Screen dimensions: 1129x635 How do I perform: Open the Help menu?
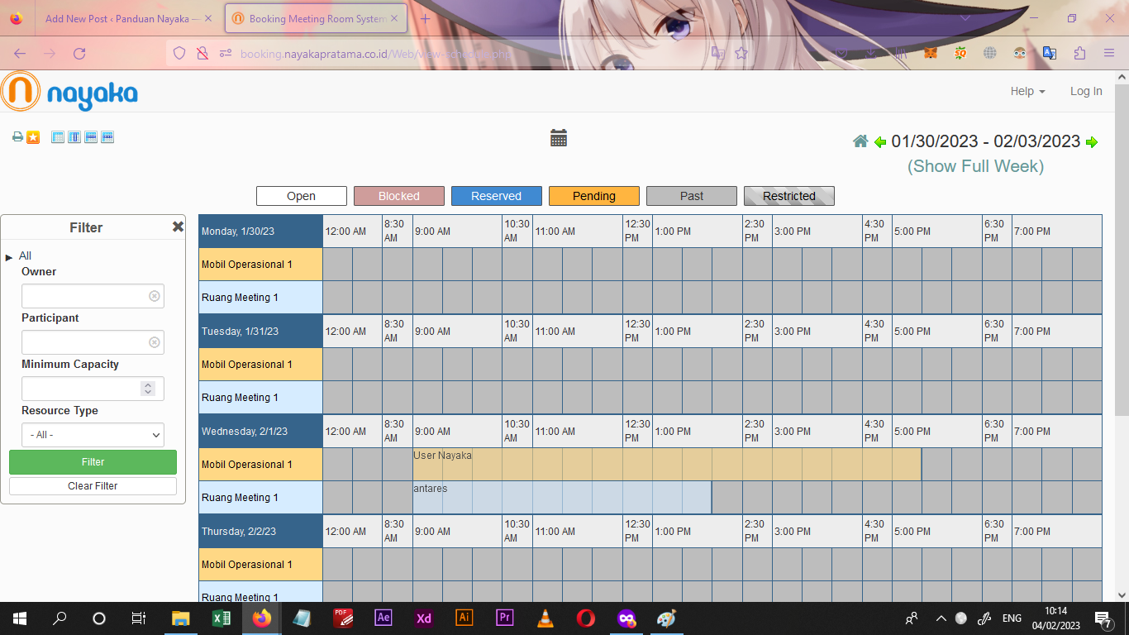coord(1027,91)
